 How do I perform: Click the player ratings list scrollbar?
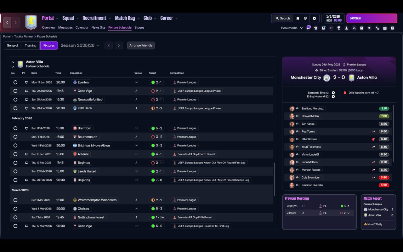394,133
